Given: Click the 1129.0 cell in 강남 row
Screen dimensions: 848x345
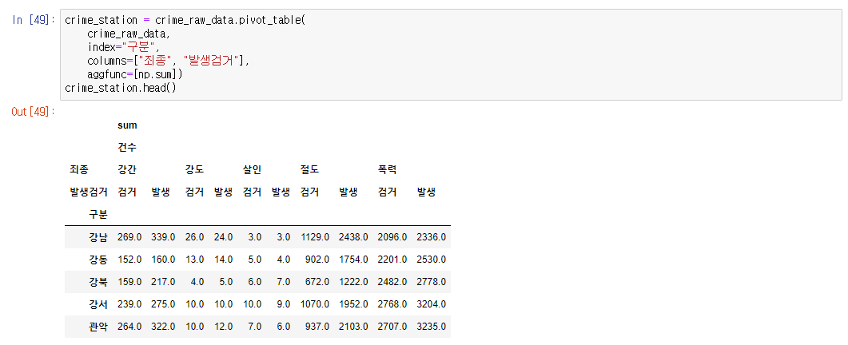Looking at the screenshot, I should (x=314, y=237).
